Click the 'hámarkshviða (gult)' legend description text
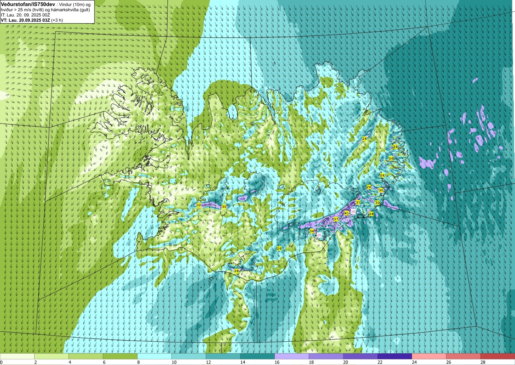The width and height of the screenshot is (515, 365). [71, 10]
